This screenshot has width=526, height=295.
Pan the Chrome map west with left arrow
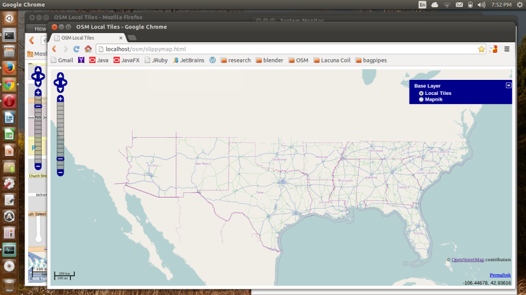point(57,83)
